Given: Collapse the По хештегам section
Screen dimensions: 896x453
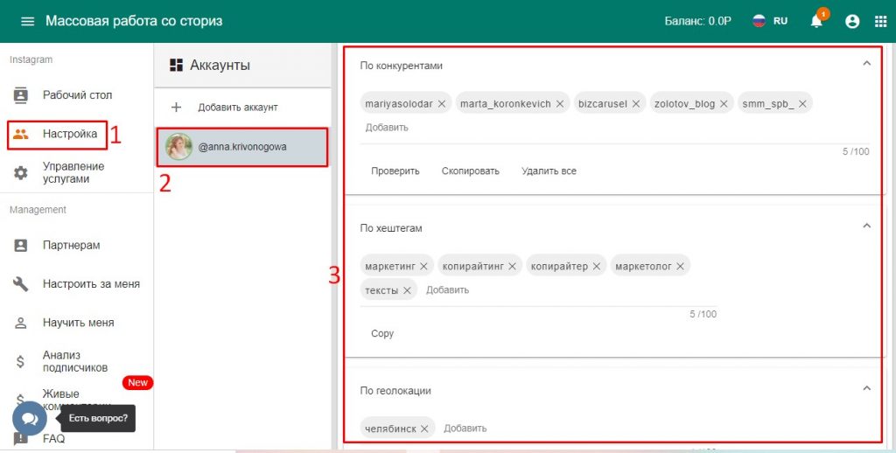Looking at the screenshot, I should pyautogui.click(x=866, y=226).
